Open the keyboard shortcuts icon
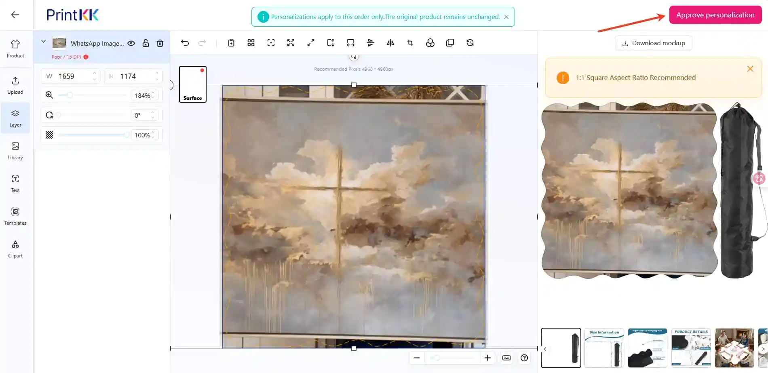Image resolution: width=768 pixels, height=373 pixels. pos(506,358)
